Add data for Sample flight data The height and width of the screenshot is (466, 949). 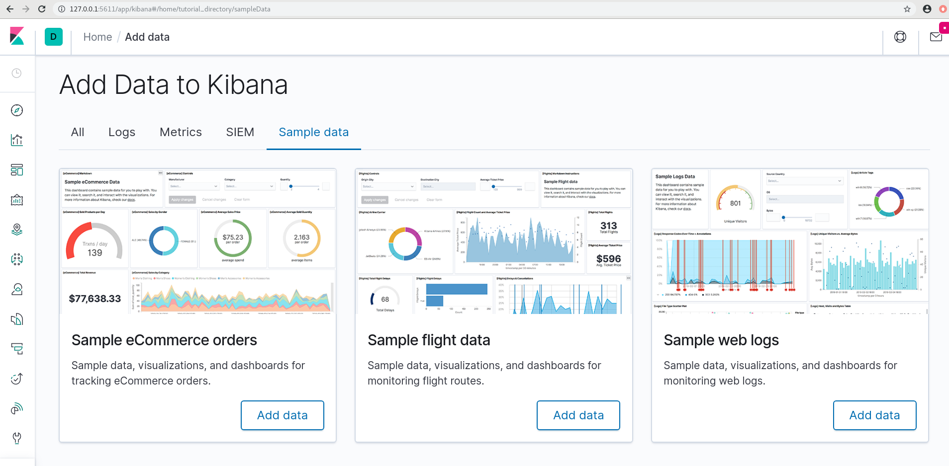coord(578,415)
